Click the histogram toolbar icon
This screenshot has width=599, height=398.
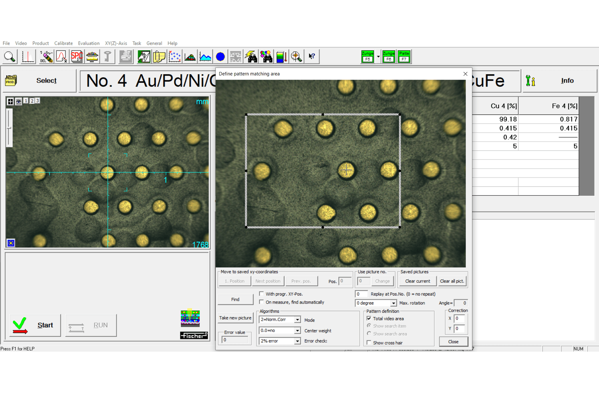click(x=190, y=57)
